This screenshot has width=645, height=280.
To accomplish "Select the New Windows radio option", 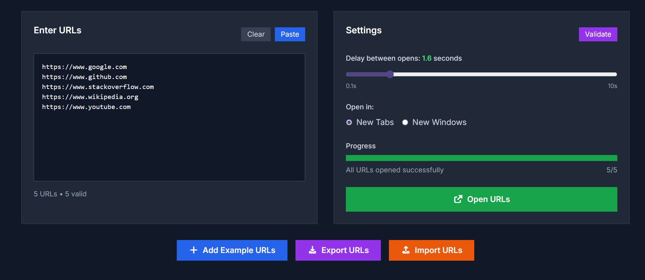I will point(405,122).
